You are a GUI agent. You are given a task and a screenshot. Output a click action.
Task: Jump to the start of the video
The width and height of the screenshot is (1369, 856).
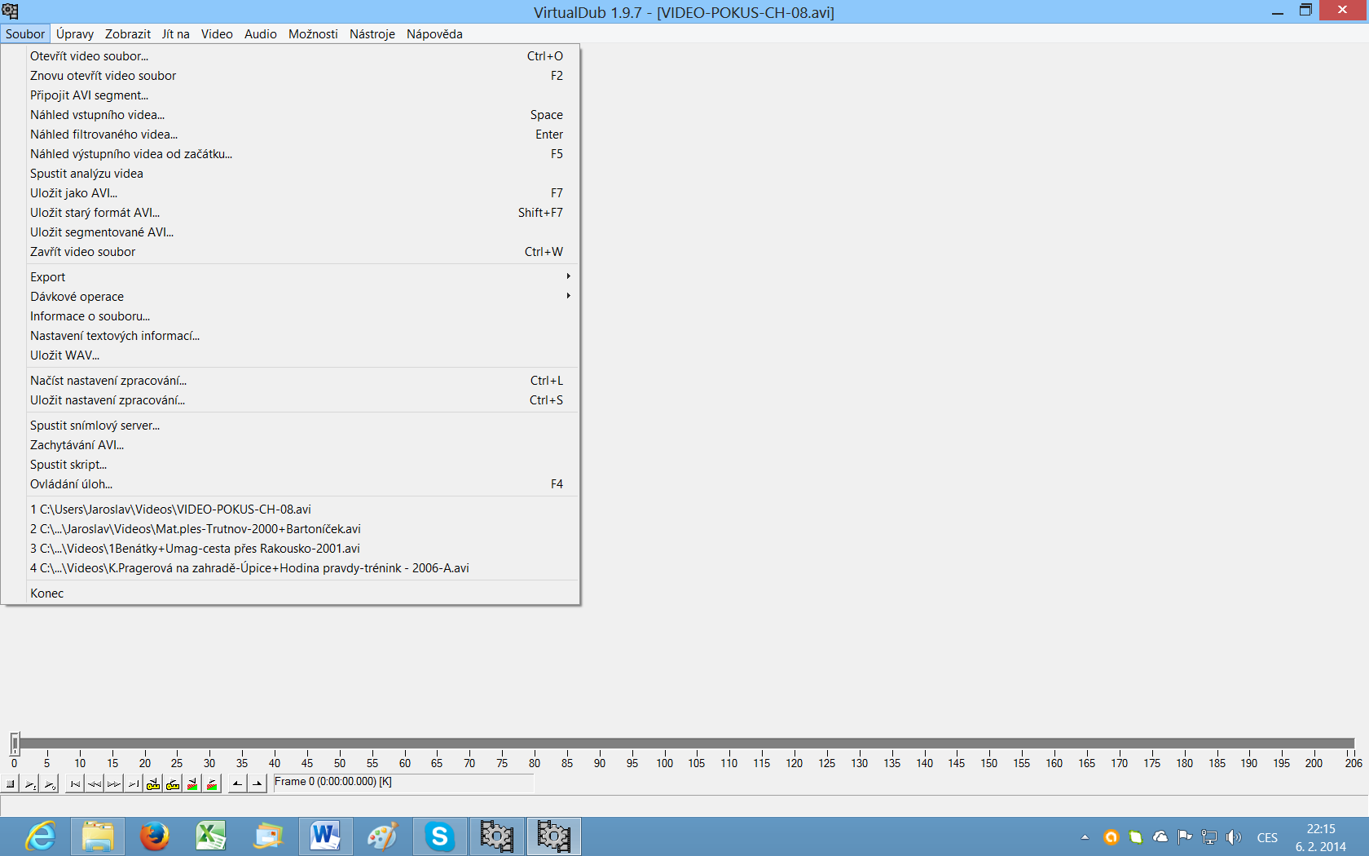tap(75, 784)
